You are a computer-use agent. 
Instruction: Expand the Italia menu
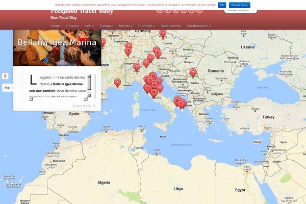coord(89,26)
